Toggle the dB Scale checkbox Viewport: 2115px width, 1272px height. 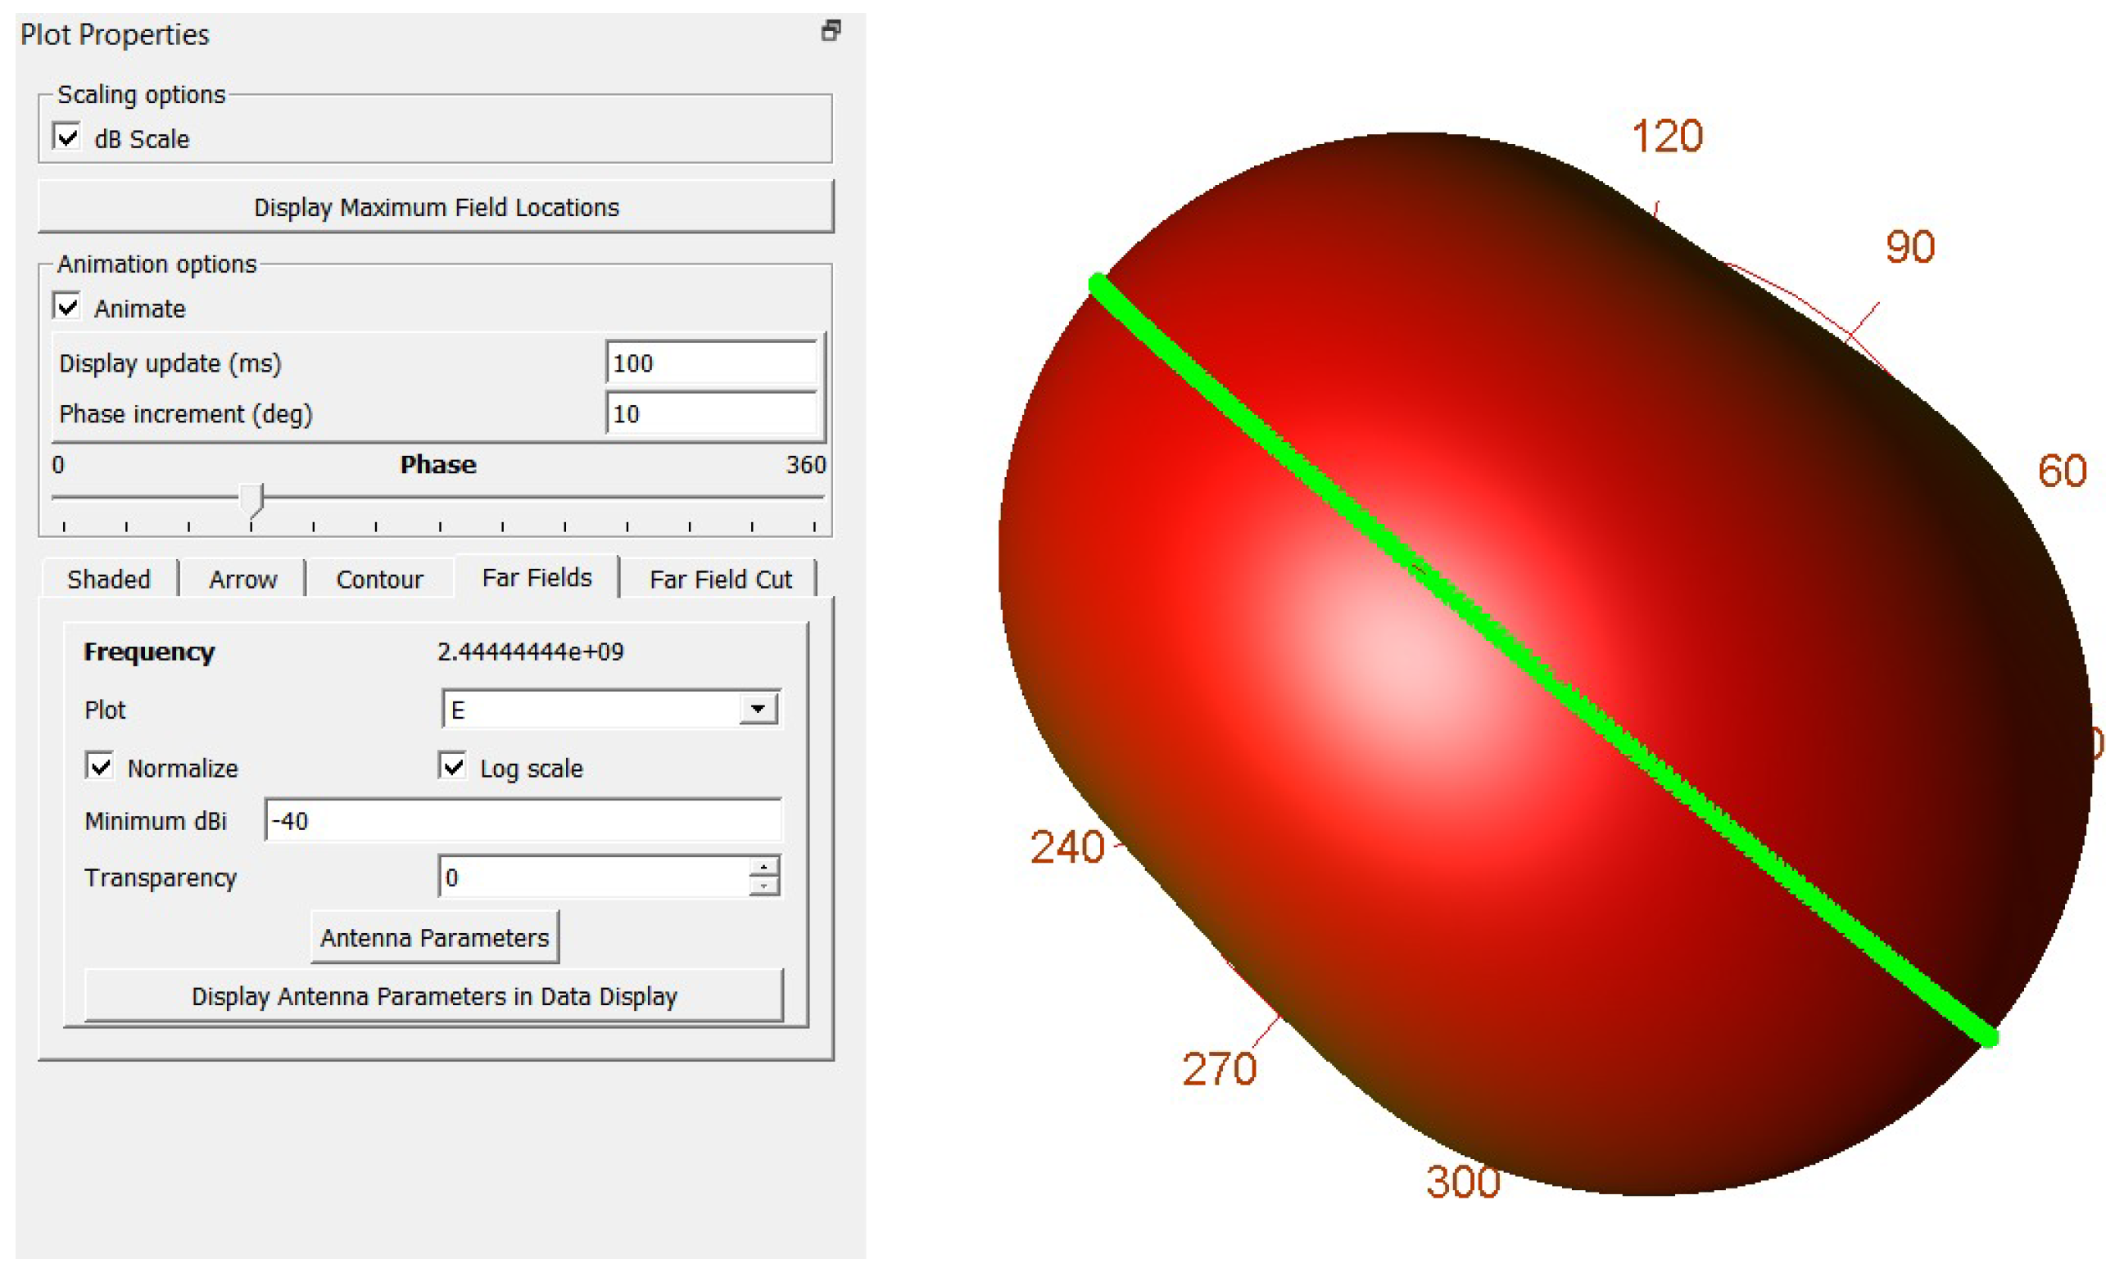tap(67, 138)
